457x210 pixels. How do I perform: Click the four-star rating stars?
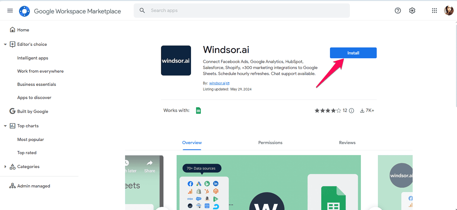coord(328,111)
